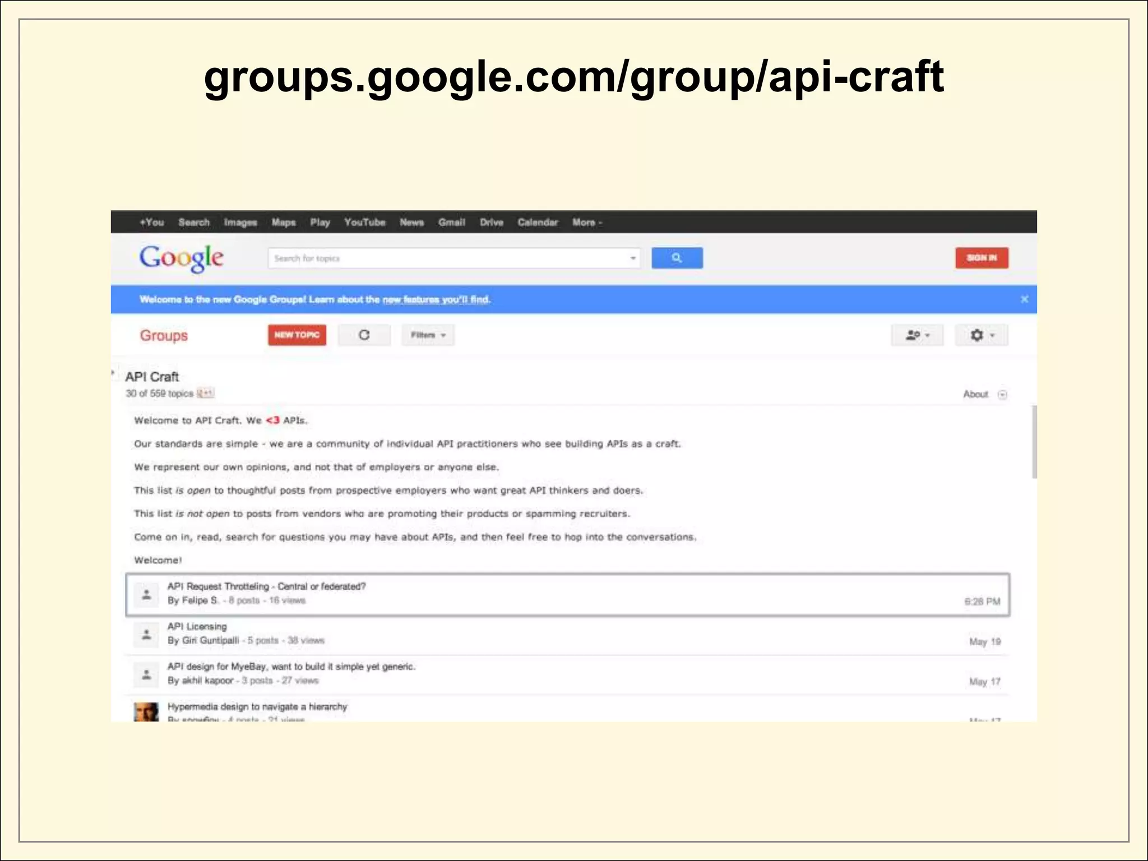Click the red SIGN IN button
Image resolution: width=1148 pixels, height=861 pixels.
pyautogui.click(x=982, y=258)
